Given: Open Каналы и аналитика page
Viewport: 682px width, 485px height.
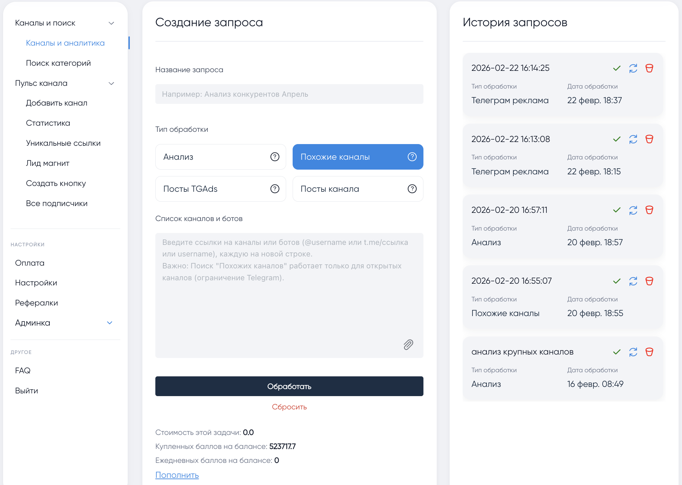Looking at the screenshot, I should (x=65, y=43).
